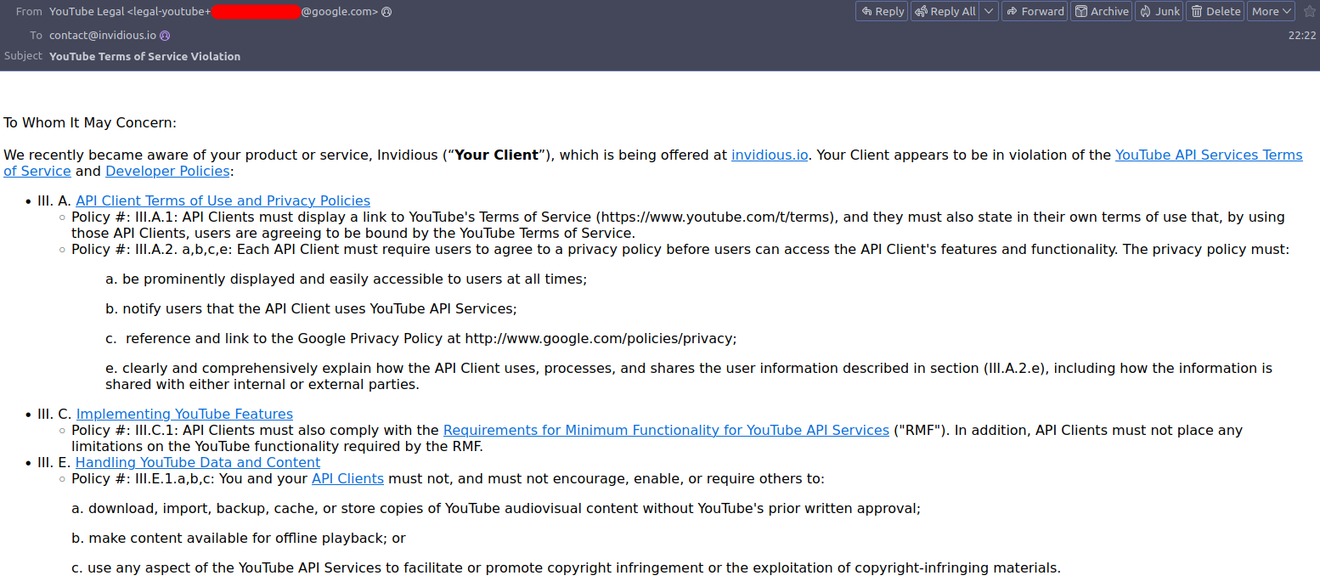Click the 'From' header label

click(x=29, y=12)
